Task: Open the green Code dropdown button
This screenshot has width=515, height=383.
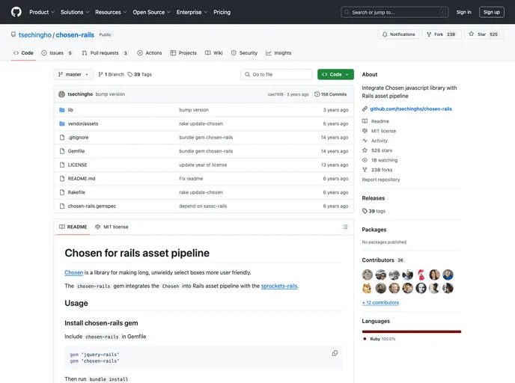Action: pyautogui.click(x=335, y=75)
